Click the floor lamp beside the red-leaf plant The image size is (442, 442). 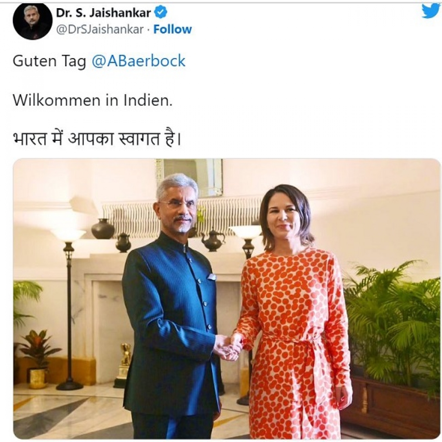point(69,309)
